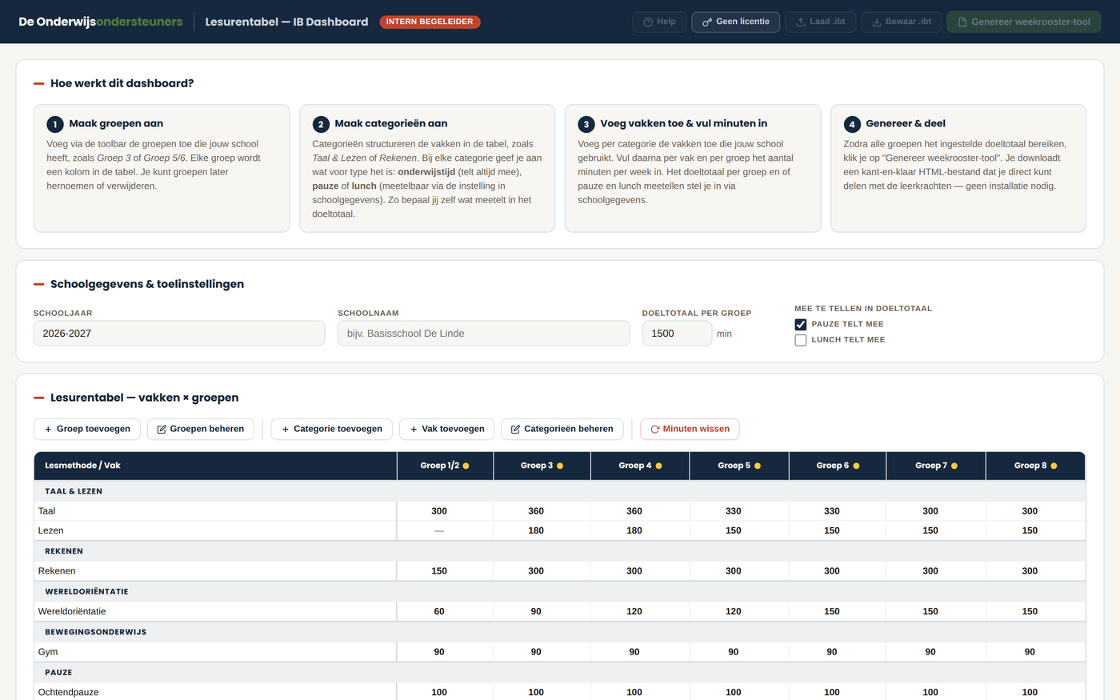
Task: Enable the Lunch telt mee checkbox
Action: click(801, 340)
